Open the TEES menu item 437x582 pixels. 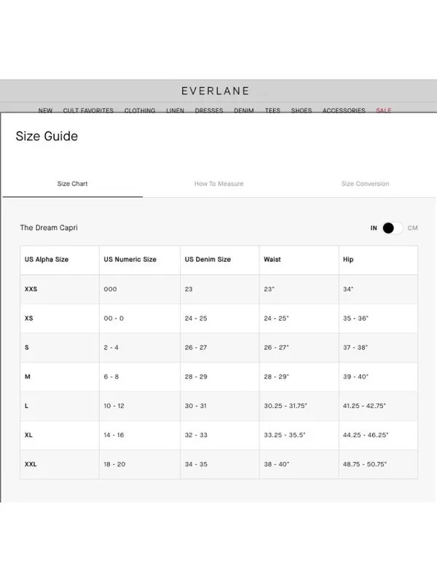pyautogui.click(x=272, y=111)
